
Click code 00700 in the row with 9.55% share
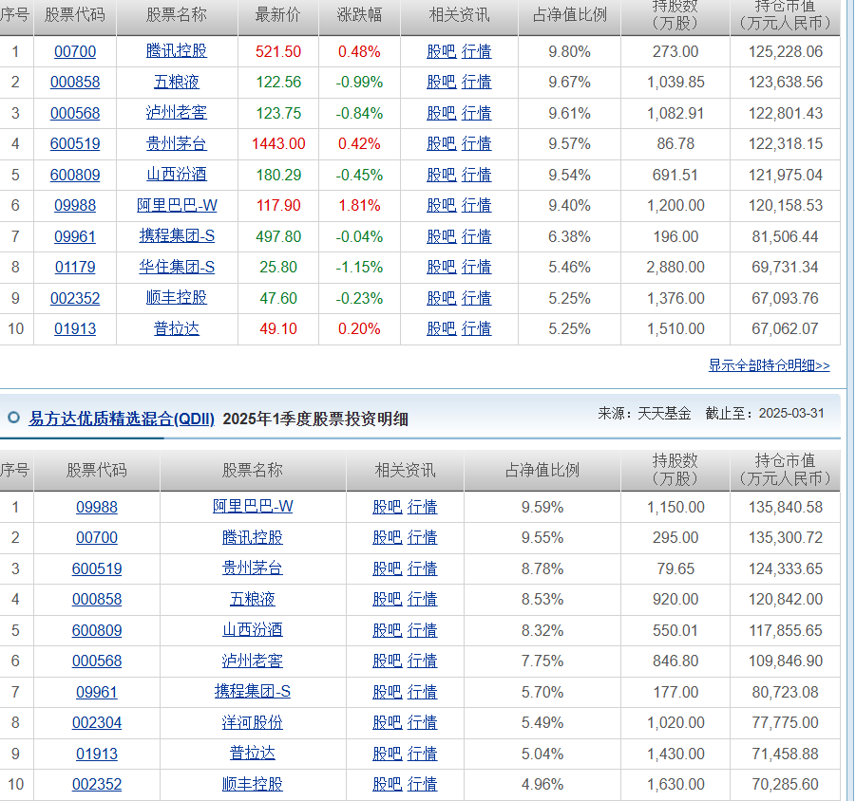point(97,538)
